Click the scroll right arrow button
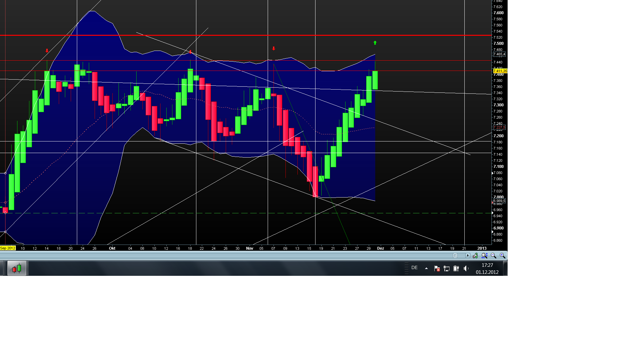Screen dimensions: 620x348 click(x=468, y=256)
